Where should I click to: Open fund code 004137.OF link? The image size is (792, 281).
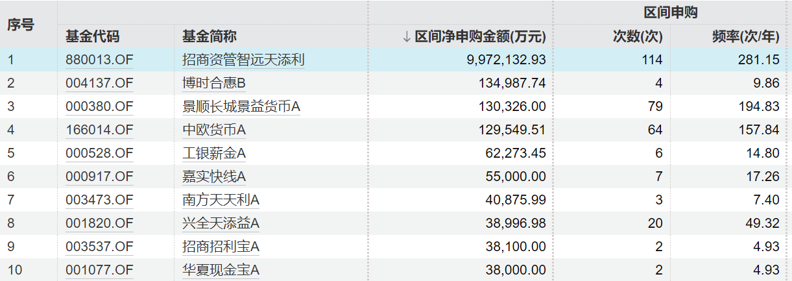coord(99,83)
